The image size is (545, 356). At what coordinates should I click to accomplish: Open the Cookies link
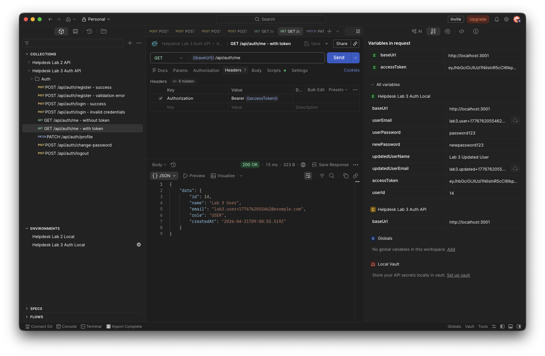click(x=352, y=70)
